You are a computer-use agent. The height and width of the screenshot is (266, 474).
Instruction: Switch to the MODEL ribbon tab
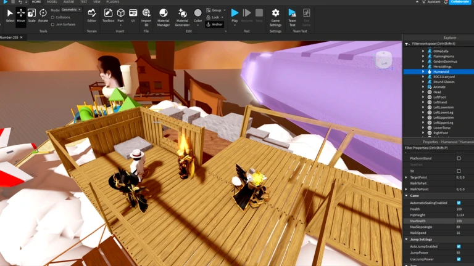point(52,2)
